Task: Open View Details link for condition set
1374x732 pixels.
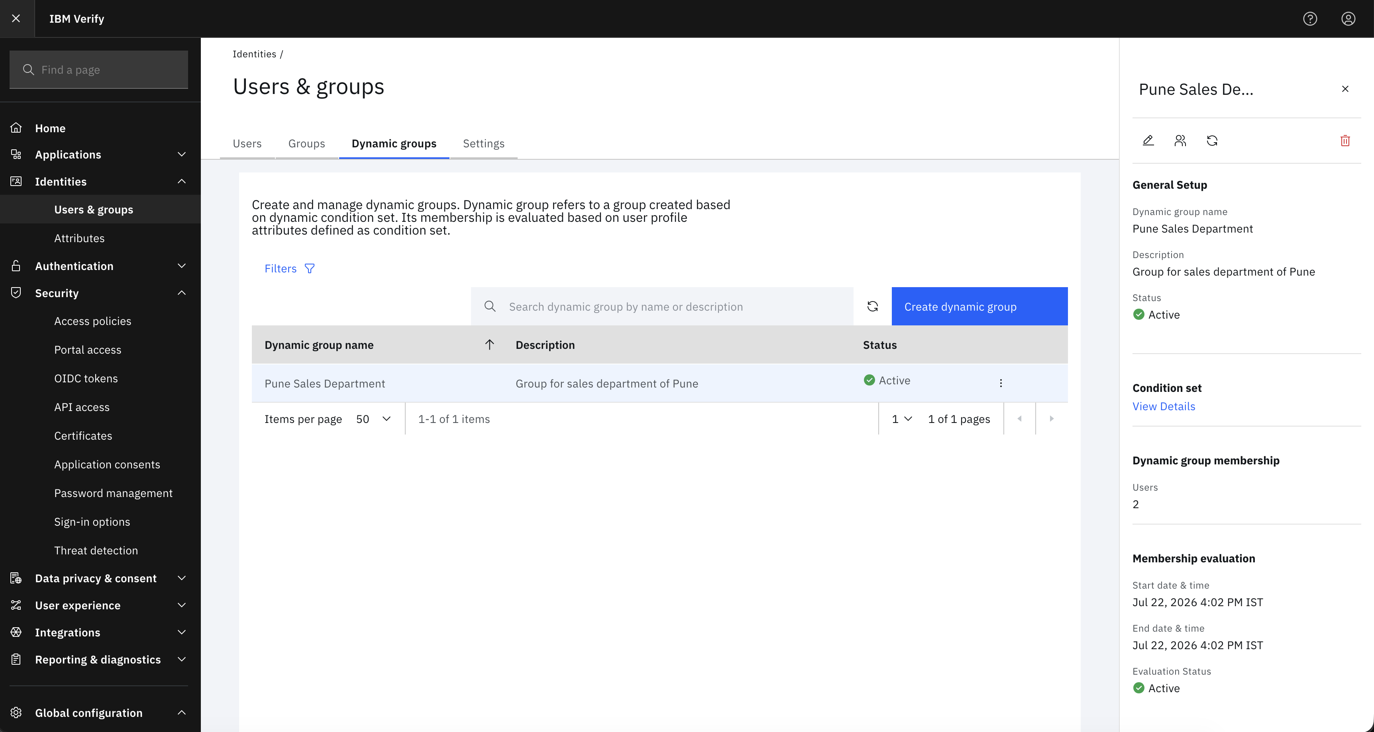Action: [1163, 406]
